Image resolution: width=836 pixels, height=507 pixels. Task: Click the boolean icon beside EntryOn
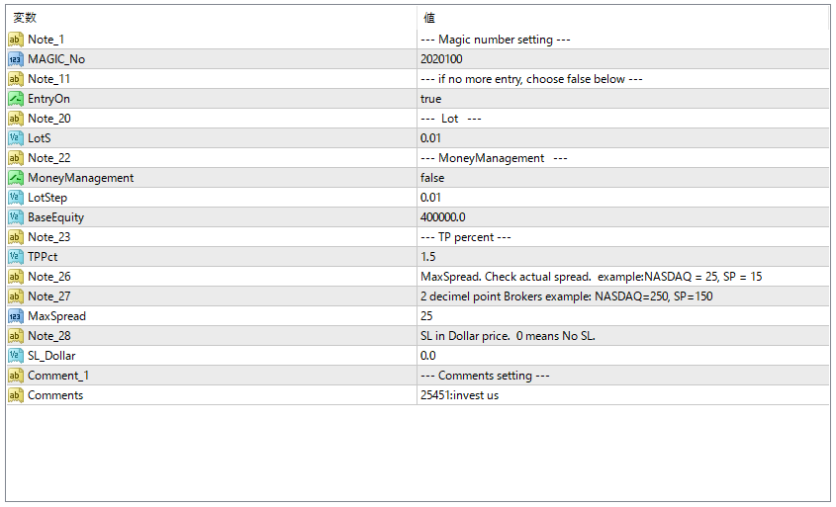click(x=16, y=99)
